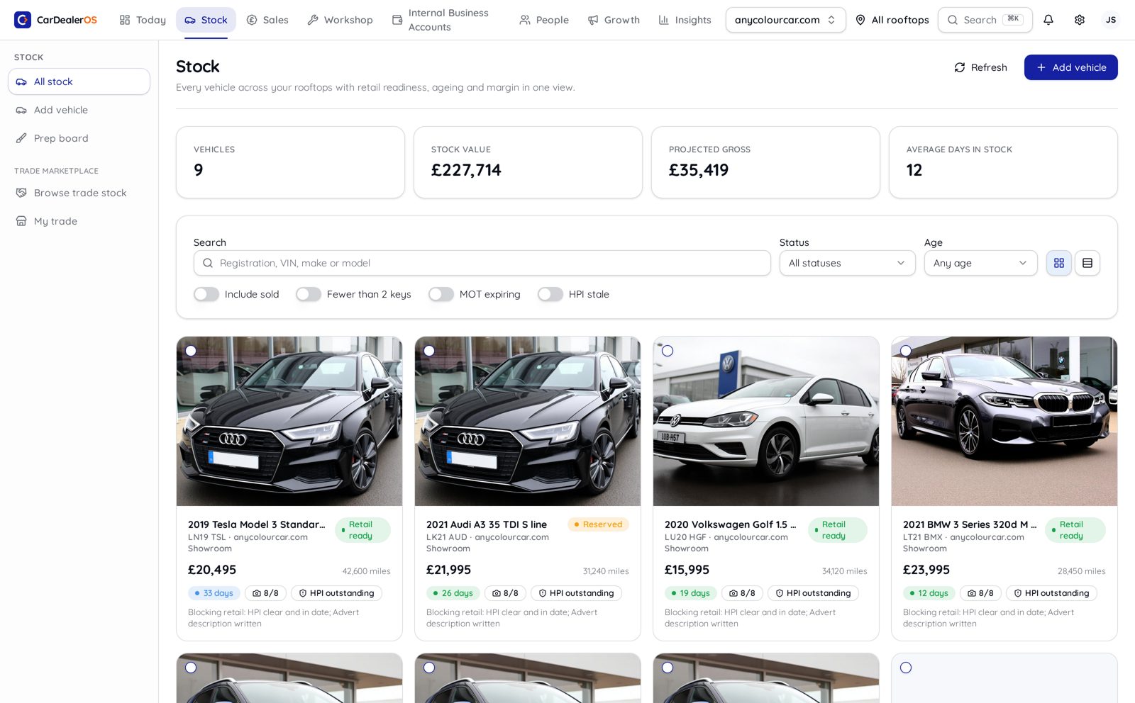Click the 19 days age chip
Viewport: 1135px width, 703px height.
[691, 593]
